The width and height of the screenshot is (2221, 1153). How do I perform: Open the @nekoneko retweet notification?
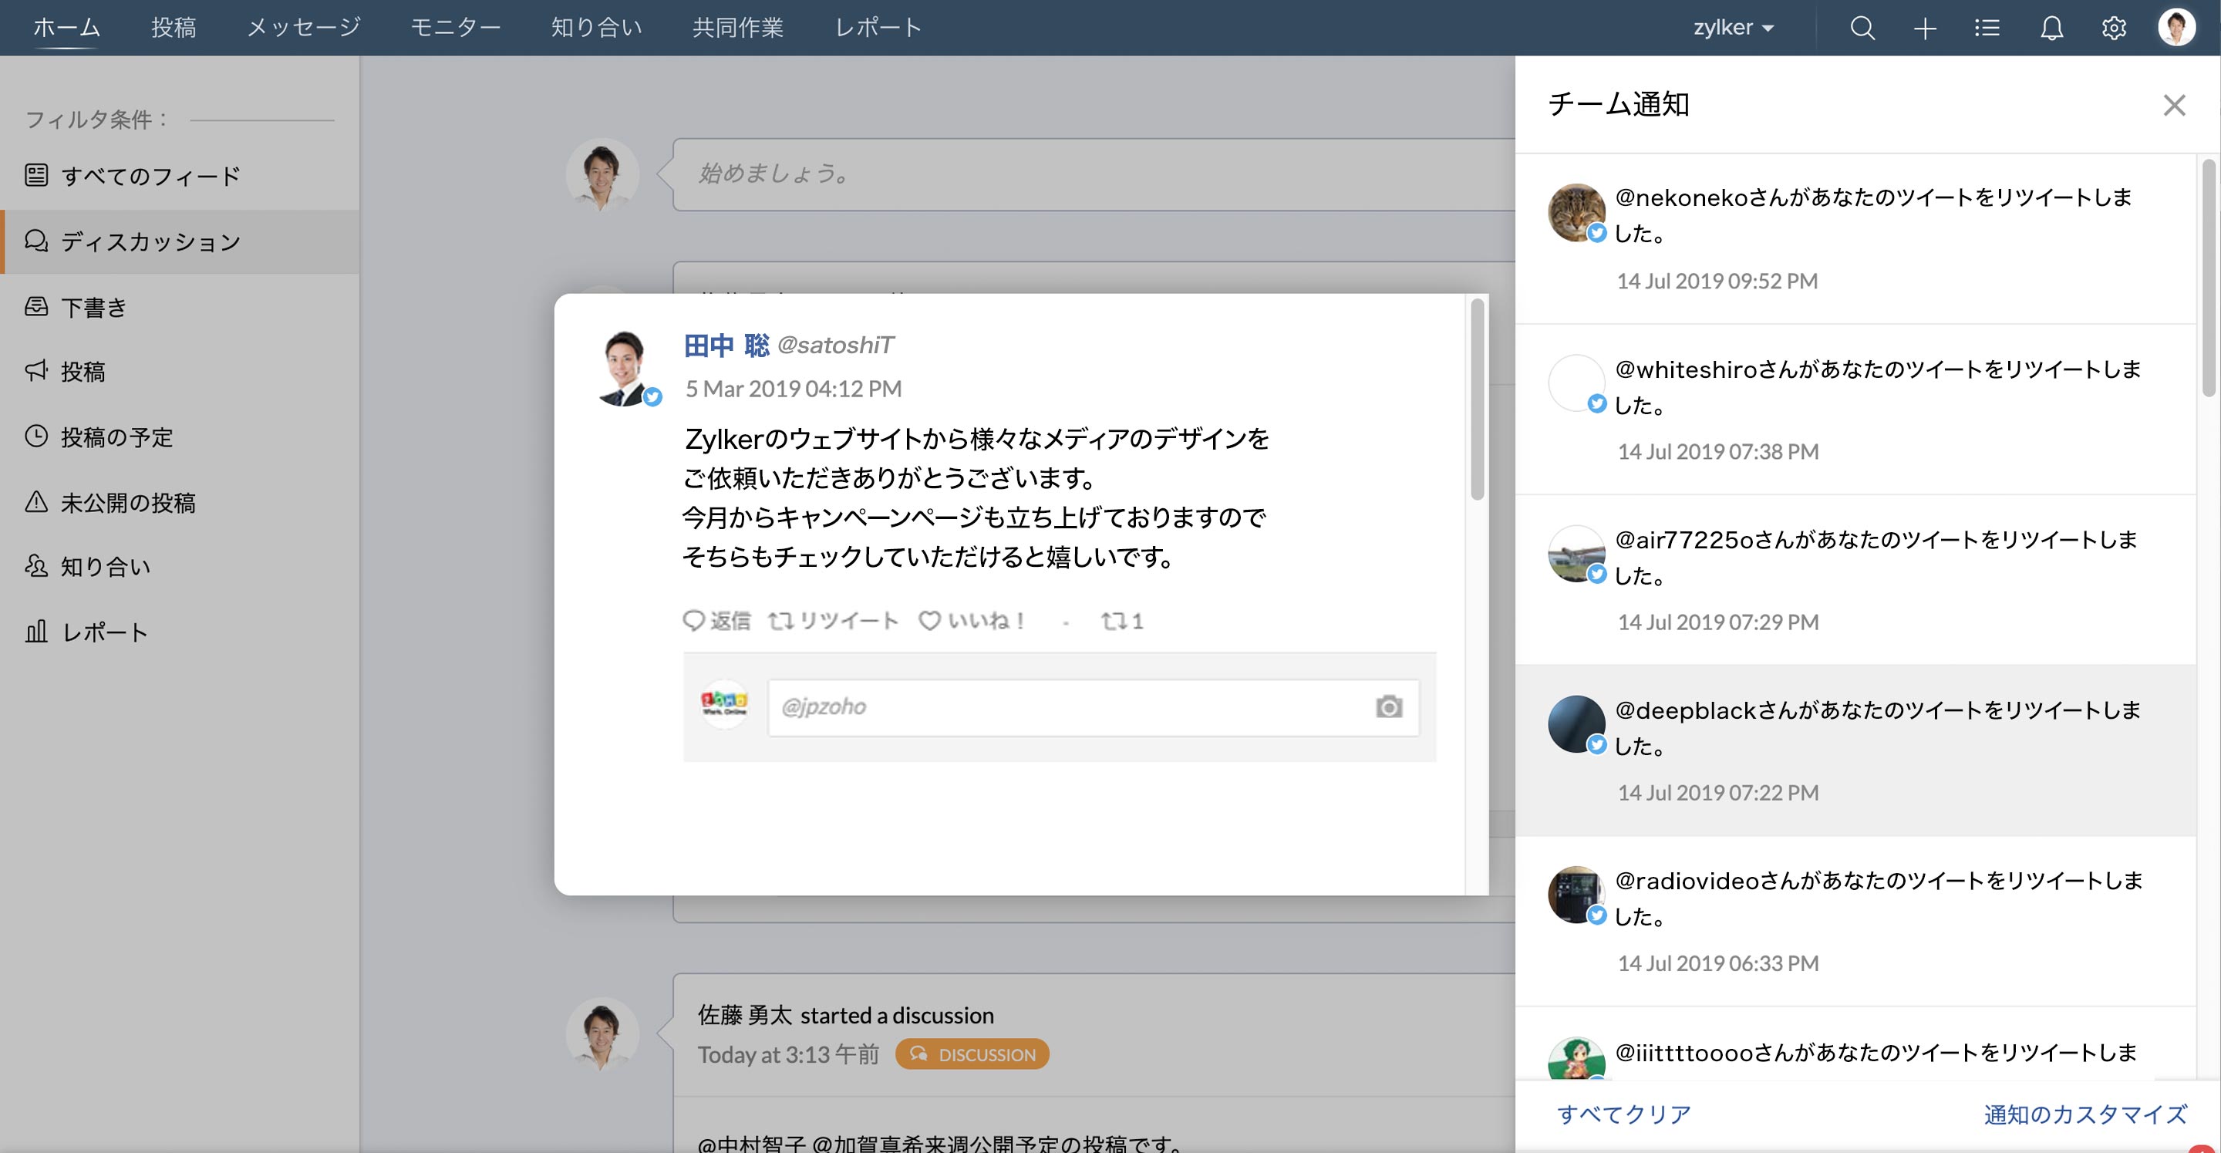point(1855,239)
